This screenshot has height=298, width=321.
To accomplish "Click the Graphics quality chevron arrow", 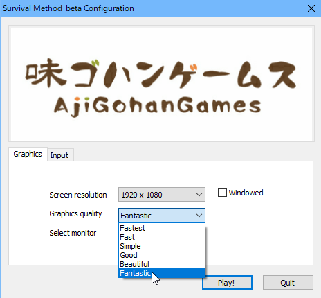I will [199, 216].
